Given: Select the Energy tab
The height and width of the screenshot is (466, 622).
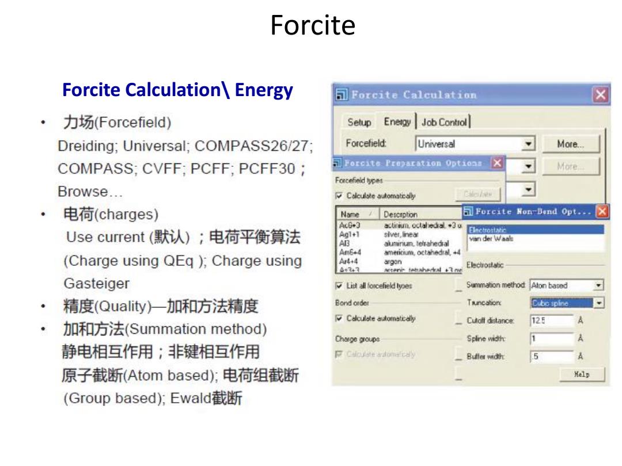Looking at the screenshot, I should pos(397,121).
